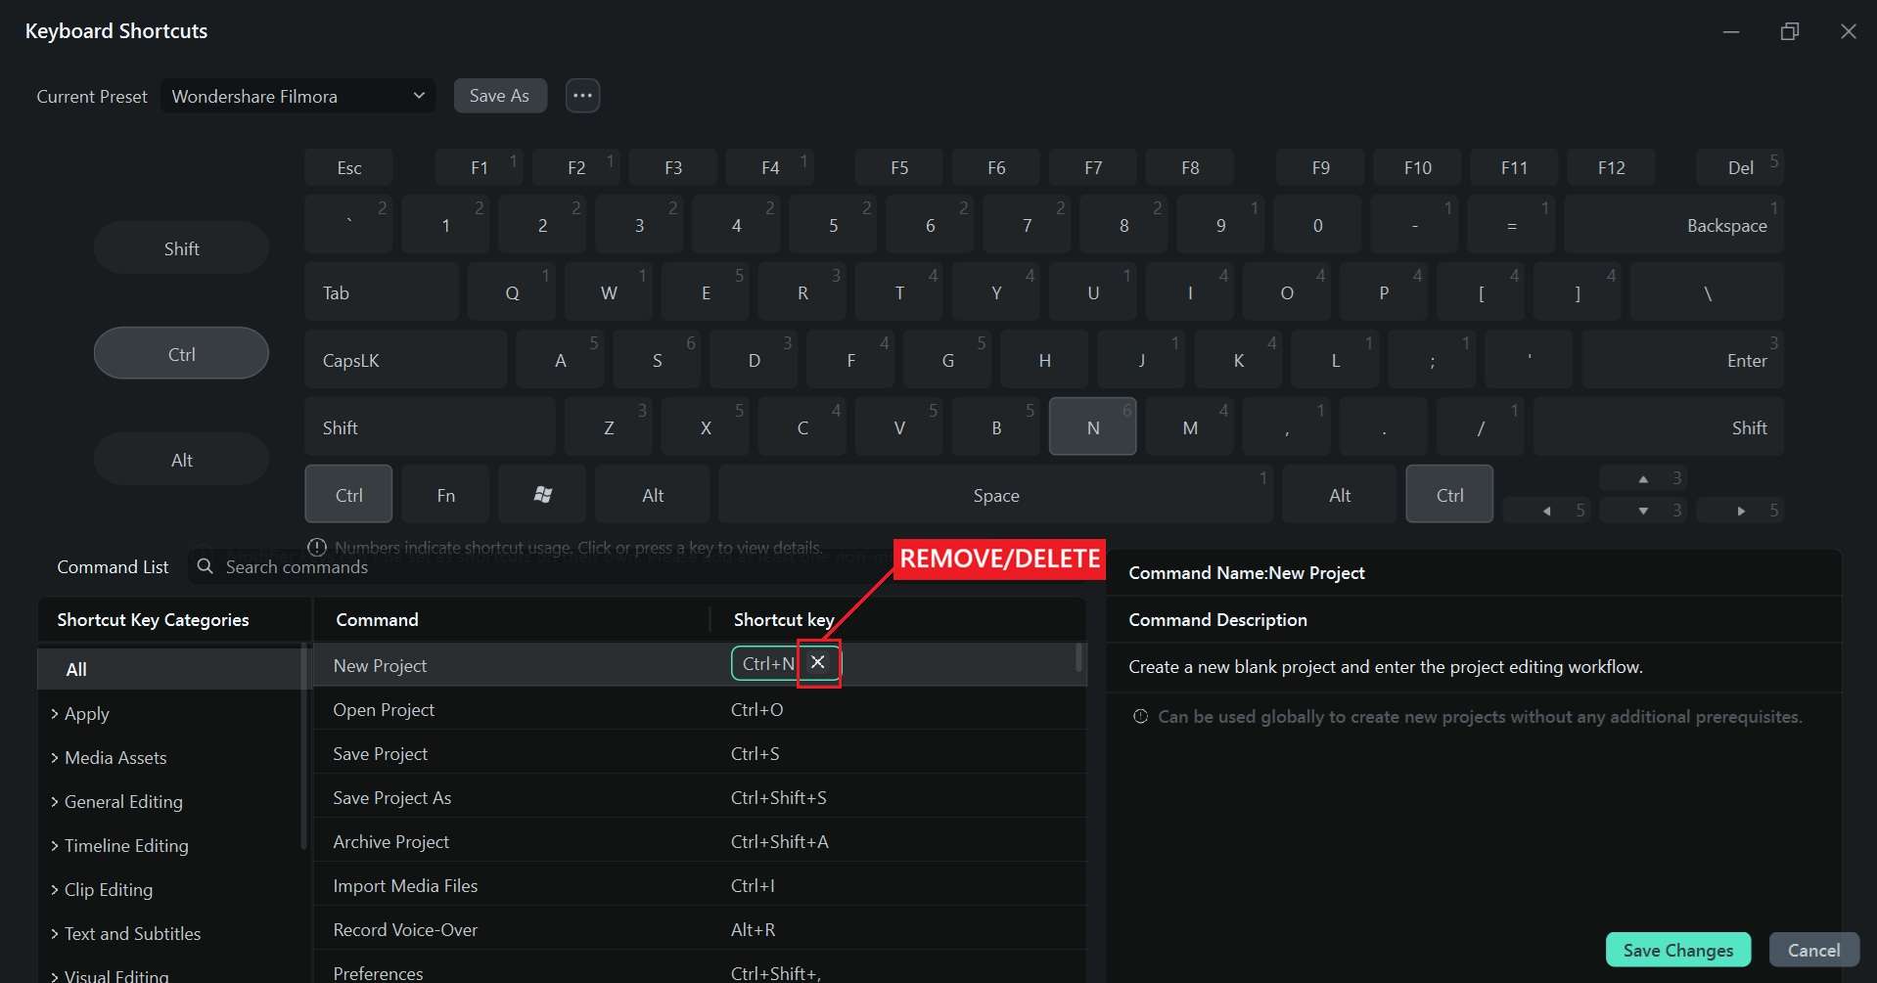Viewport: 1877px width, 983px height.
Task: Click the Cancel button
Action: [x=1813, y=950]
